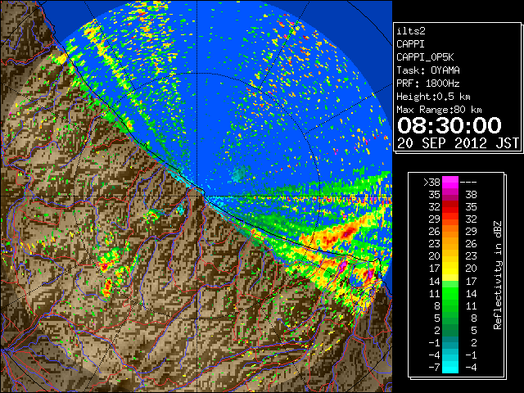Viewport: 524px width, 393px height.
Task: Click the 'Reflectivity in dBZ' axis label
Action: tap(498, 275)
